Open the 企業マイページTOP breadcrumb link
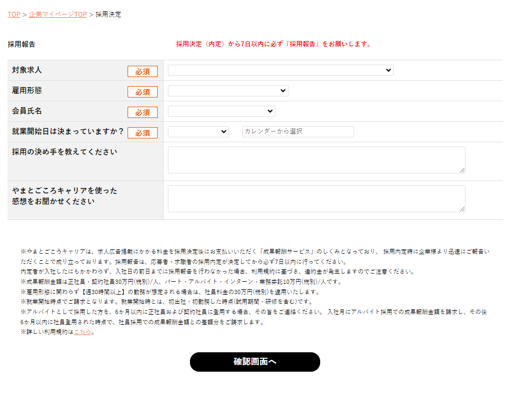Screen dimensions: 508x404 pyautogui.click(x=58, y=15)
